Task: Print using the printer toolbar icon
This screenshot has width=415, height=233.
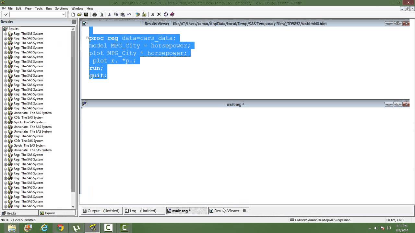Action: point(95,15)
